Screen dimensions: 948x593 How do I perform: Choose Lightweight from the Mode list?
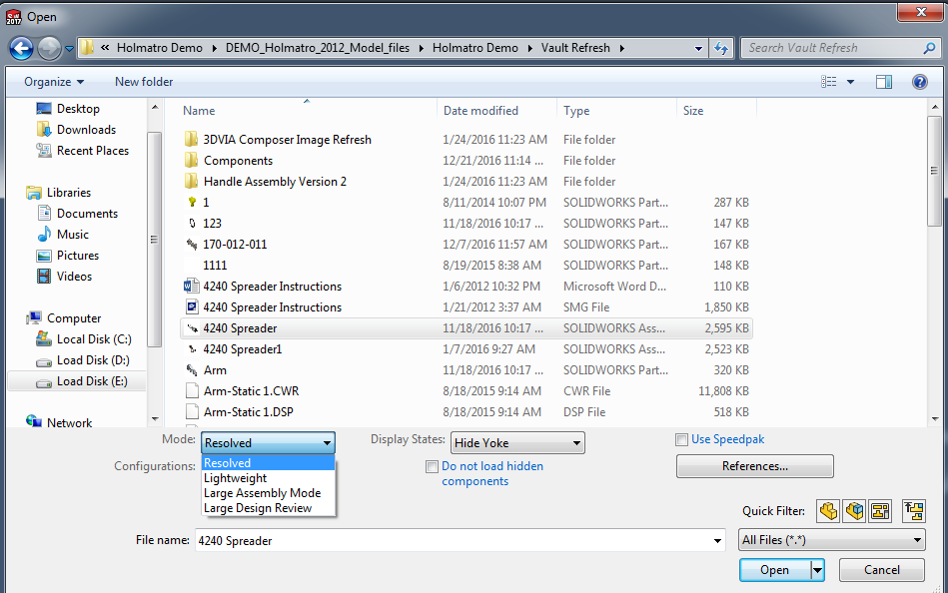pyautogui.click(x=236, y=478)
